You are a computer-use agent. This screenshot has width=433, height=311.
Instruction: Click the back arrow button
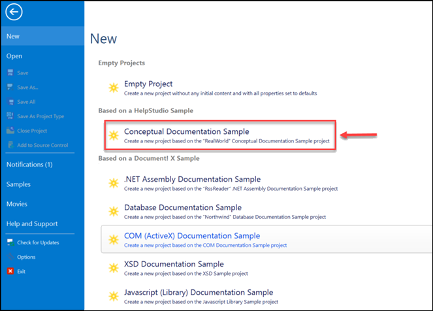13,12
